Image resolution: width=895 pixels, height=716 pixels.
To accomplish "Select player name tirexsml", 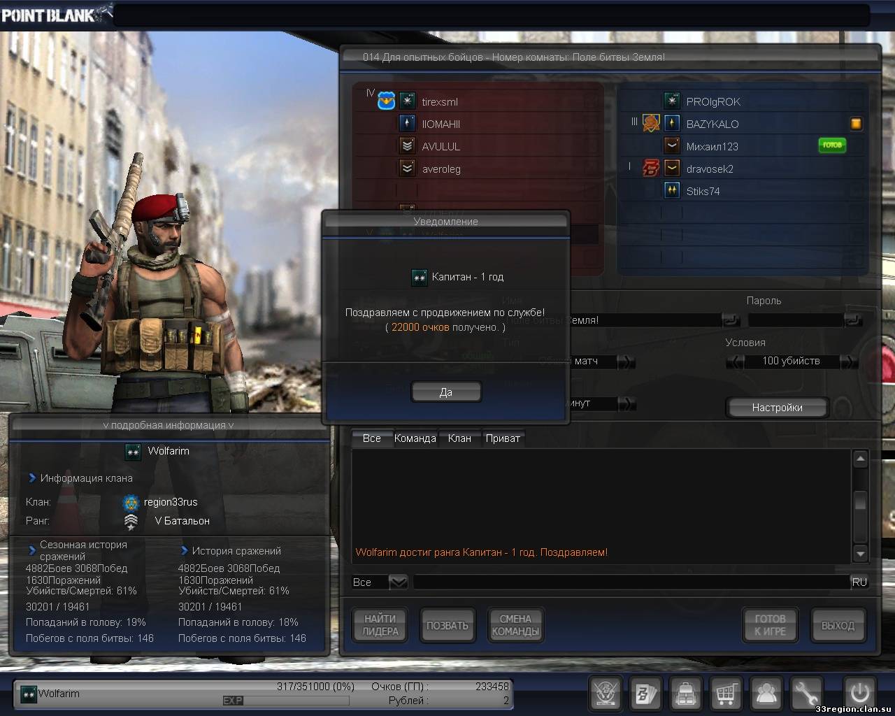I will coord(440,101).
